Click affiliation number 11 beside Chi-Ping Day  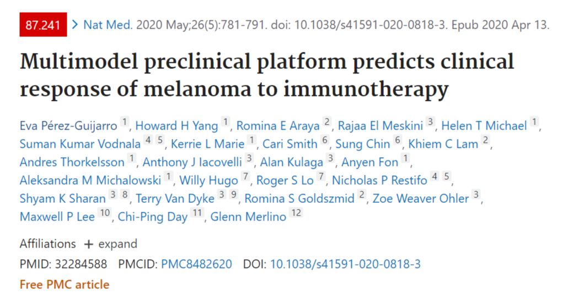tap(197, 212)
